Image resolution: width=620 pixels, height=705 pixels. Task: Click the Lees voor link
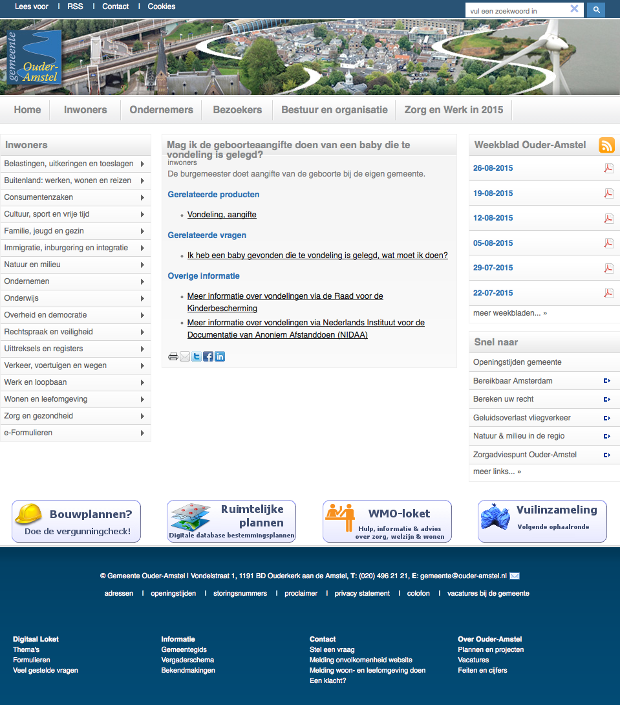32,6
